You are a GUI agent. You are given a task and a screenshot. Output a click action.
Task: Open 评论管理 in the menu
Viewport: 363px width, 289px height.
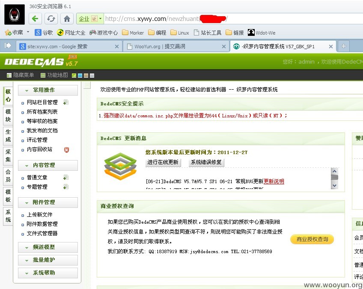click(37, 140)
